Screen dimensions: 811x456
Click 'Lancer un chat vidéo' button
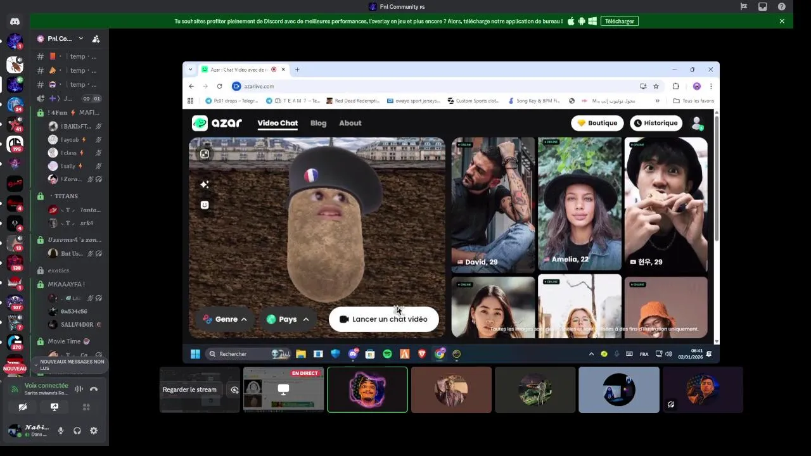tap(383, 319)
